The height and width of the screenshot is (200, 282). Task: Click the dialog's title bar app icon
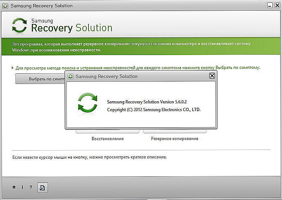(71, 77)
